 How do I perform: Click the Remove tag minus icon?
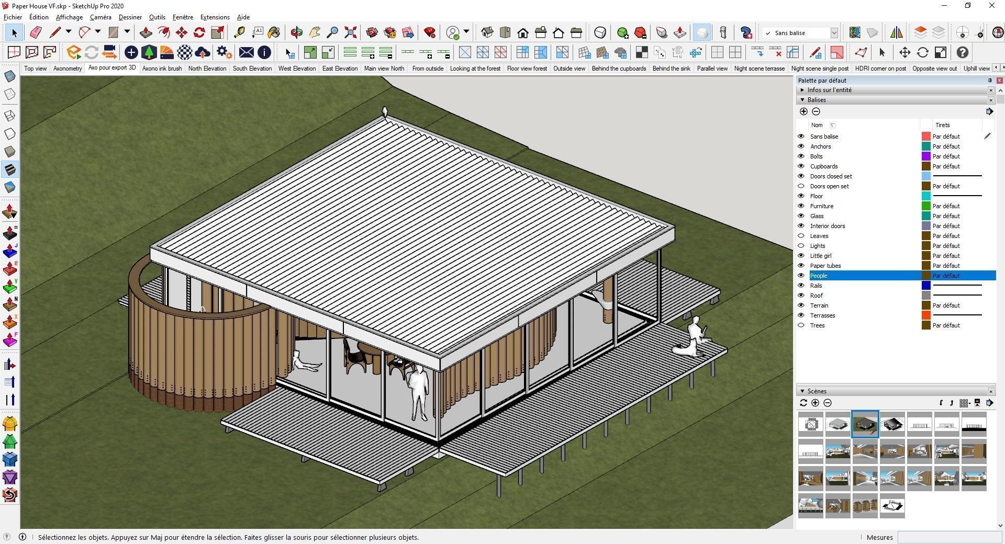[x=816, y=111]
